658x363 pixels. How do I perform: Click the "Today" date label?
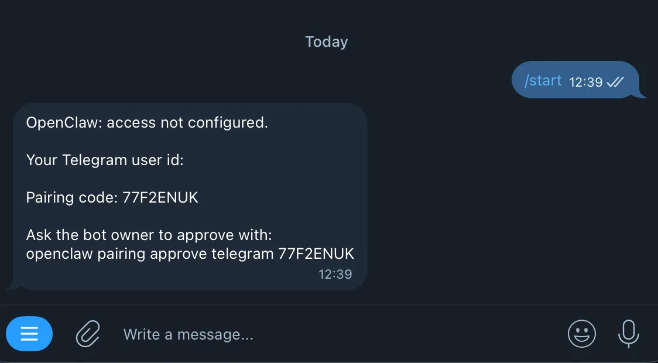[x=327, y=42]
